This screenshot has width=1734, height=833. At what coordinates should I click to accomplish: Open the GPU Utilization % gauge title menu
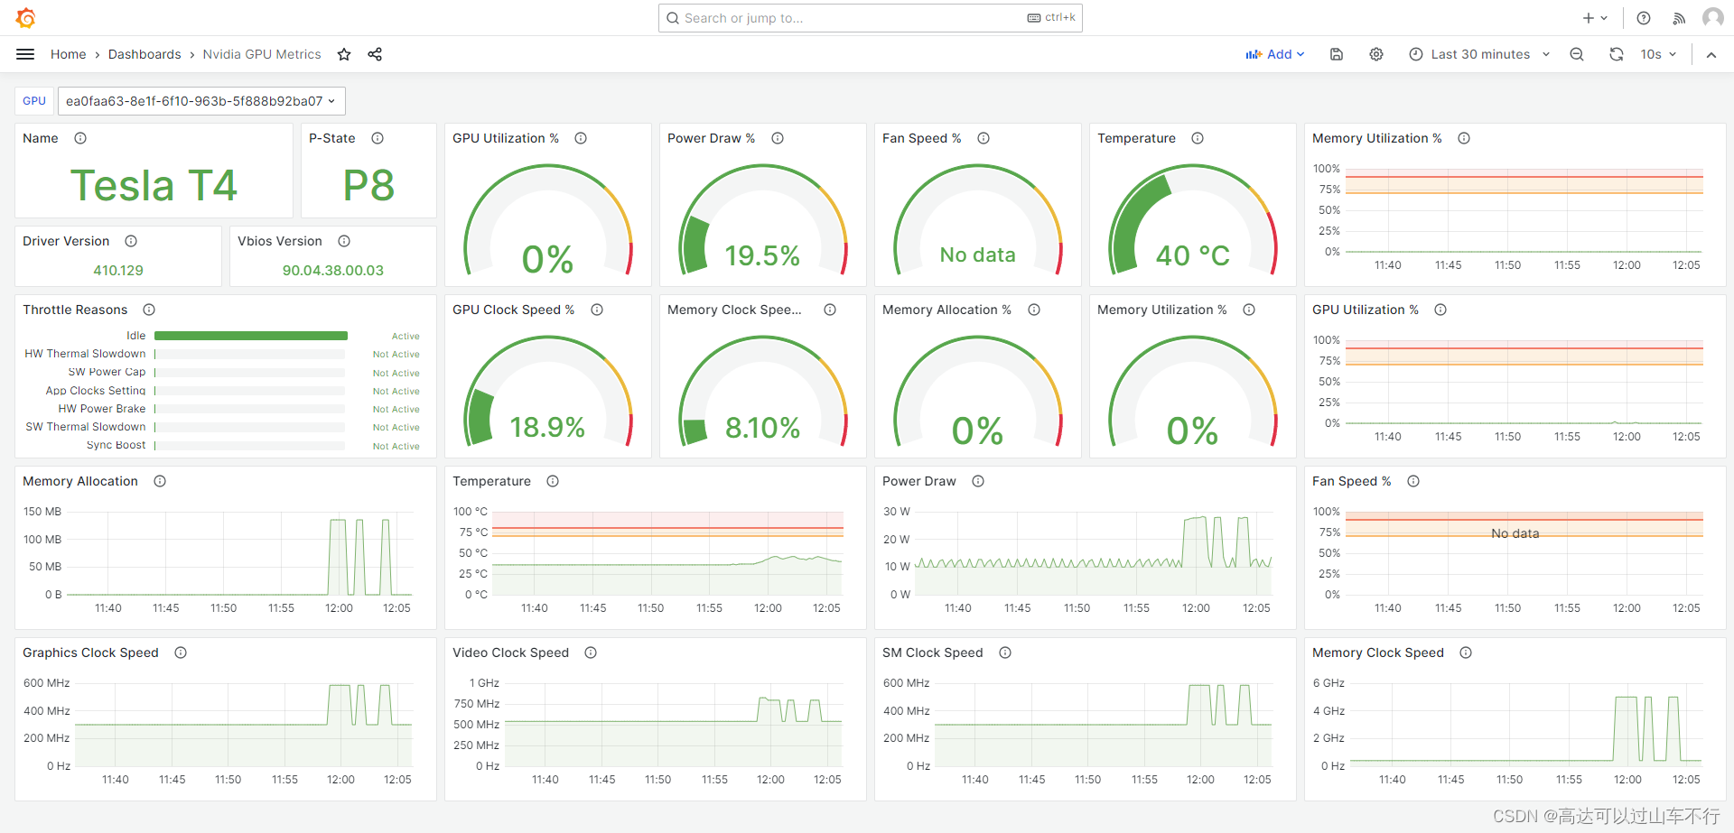(506, 138)
